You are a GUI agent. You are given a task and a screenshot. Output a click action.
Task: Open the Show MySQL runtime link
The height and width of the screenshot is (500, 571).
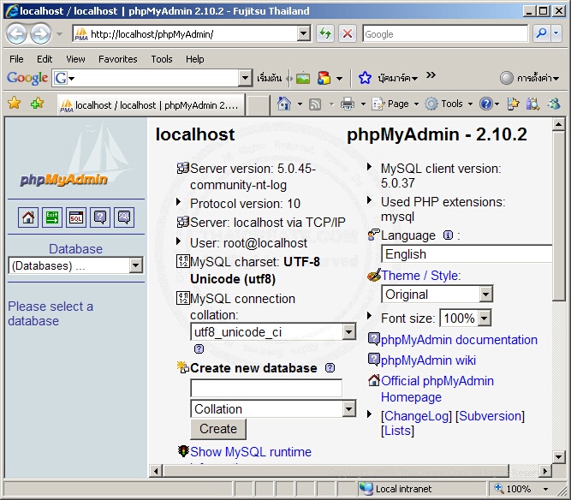click(251, 452)
